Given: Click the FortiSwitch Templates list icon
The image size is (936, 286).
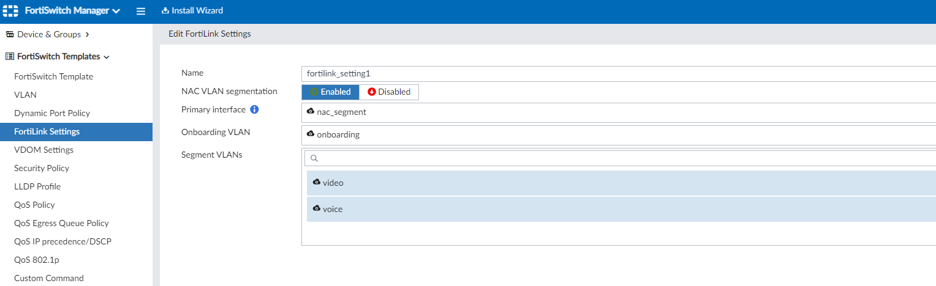Looking at the screenshot, I should coord(10,56).
